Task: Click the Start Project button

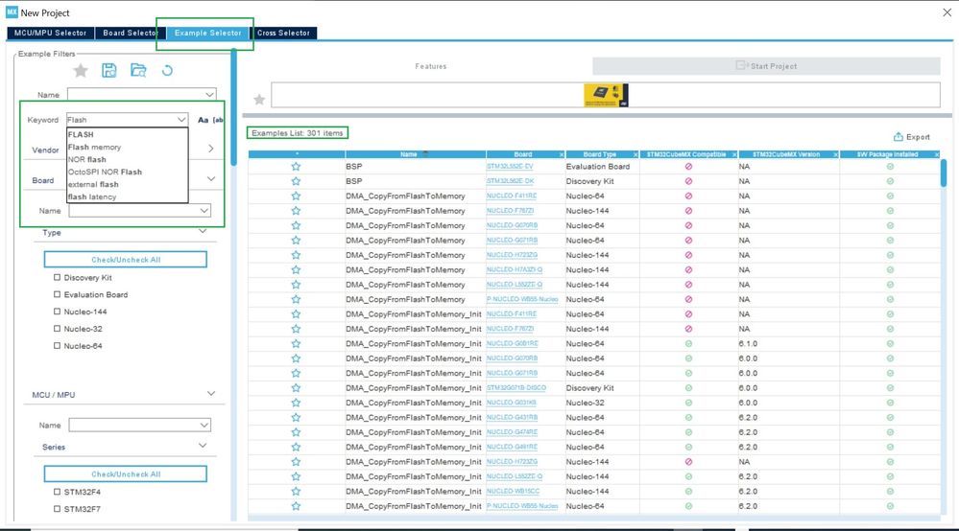Action: point(766,66)
